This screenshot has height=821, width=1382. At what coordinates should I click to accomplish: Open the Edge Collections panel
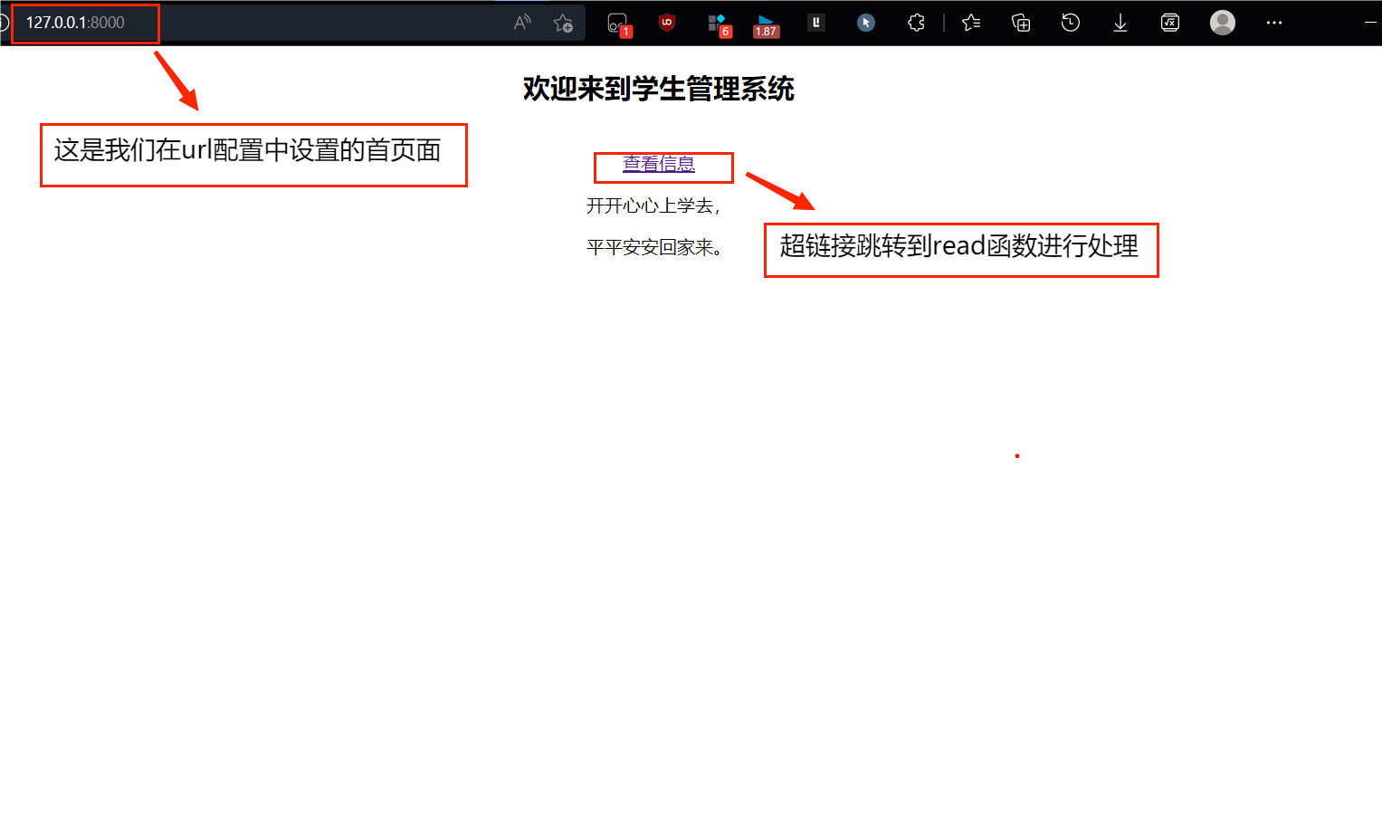click(1021, 23)
